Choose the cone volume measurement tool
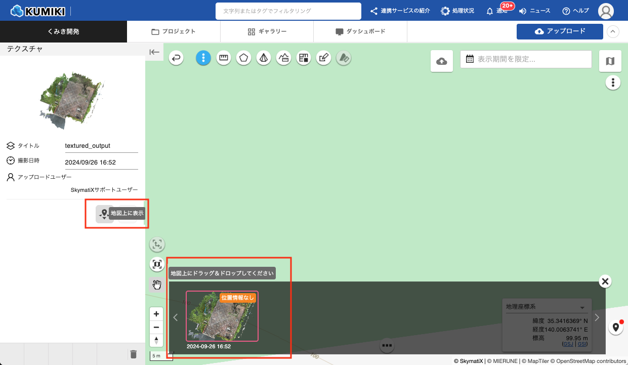This screenshot has height=365, width=628. [x=263, y=58]
